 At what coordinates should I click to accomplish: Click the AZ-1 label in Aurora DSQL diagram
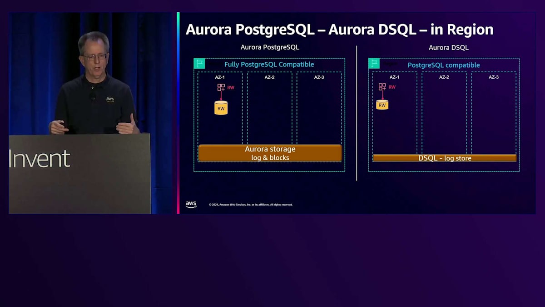(x=395, y=77)
